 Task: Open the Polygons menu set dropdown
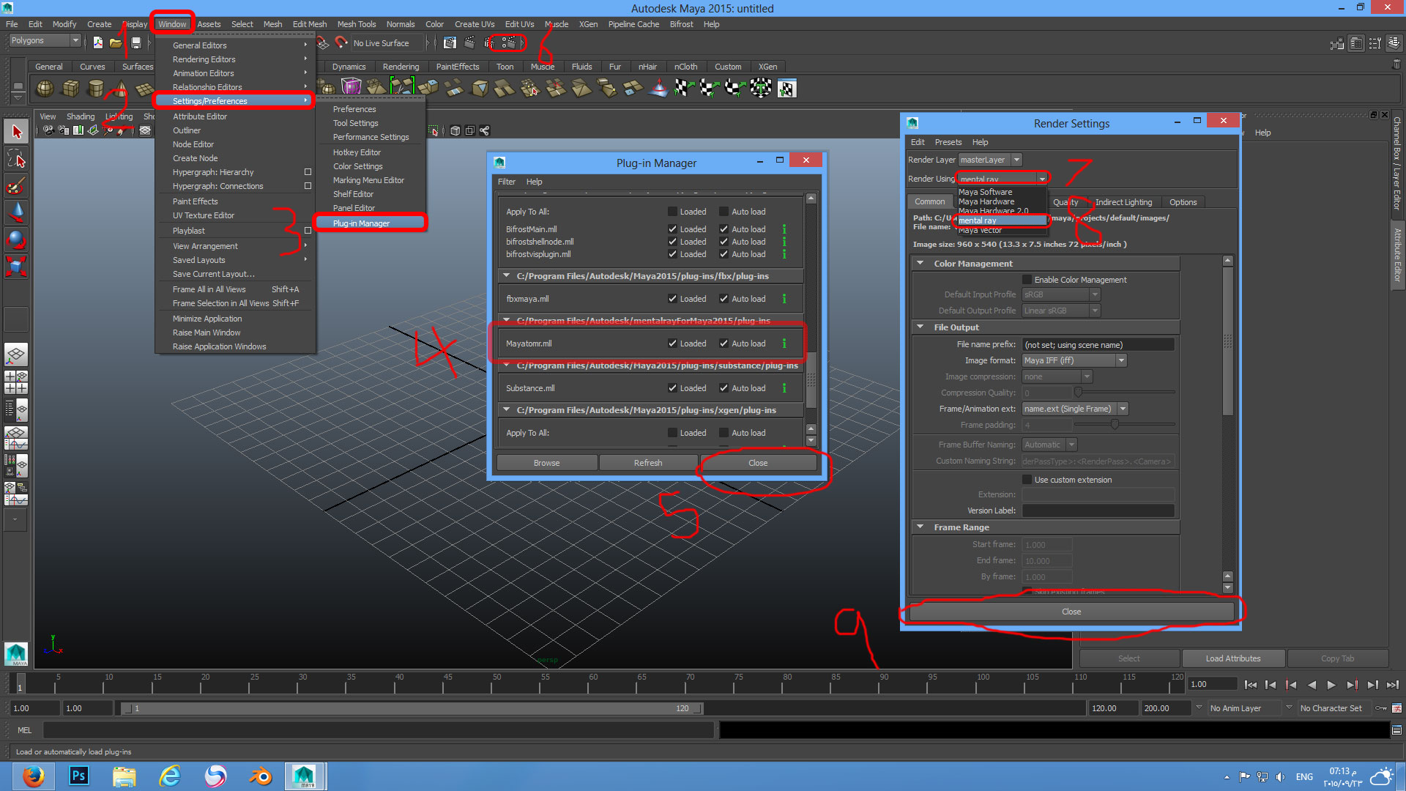tap(44, 40)
